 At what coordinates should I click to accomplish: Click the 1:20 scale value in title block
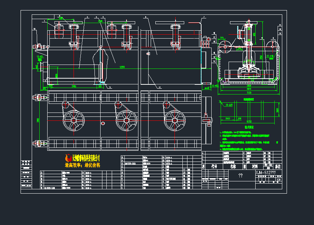(278, 180)
